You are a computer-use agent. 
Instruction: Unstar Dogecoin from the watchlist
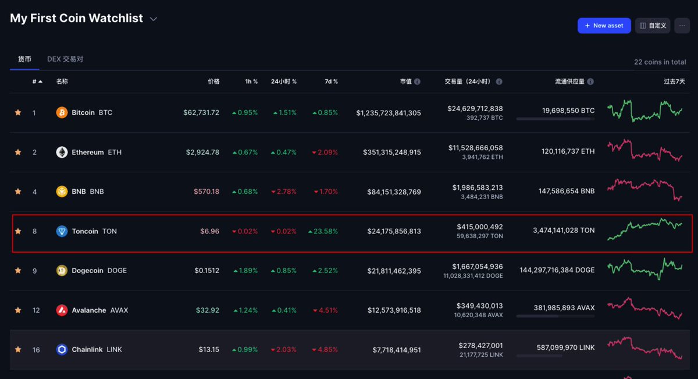tap(18, 271)
